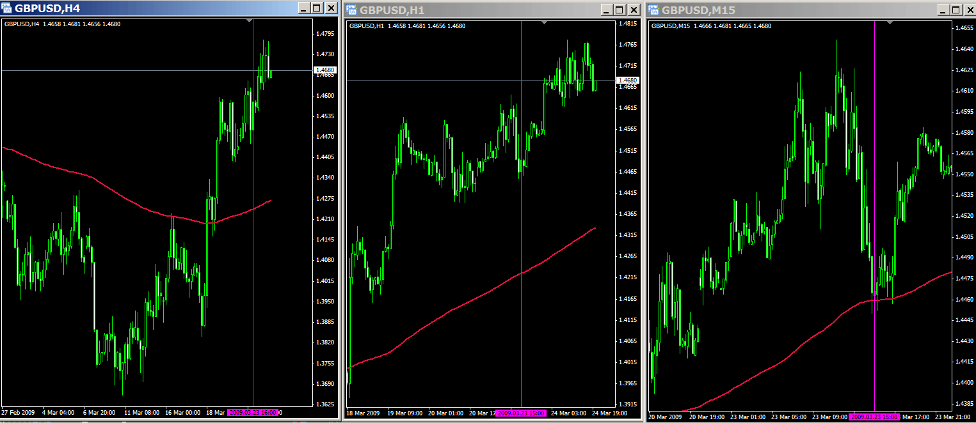Image resolution: width=976 pixels, height=423 pixels.
Task: Select the magenta date label in H1 chart
Action: (x=521, y=413)
